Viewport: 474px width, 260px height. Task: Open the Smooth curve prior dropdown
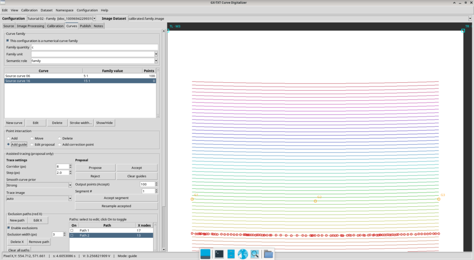click(70, 186)
